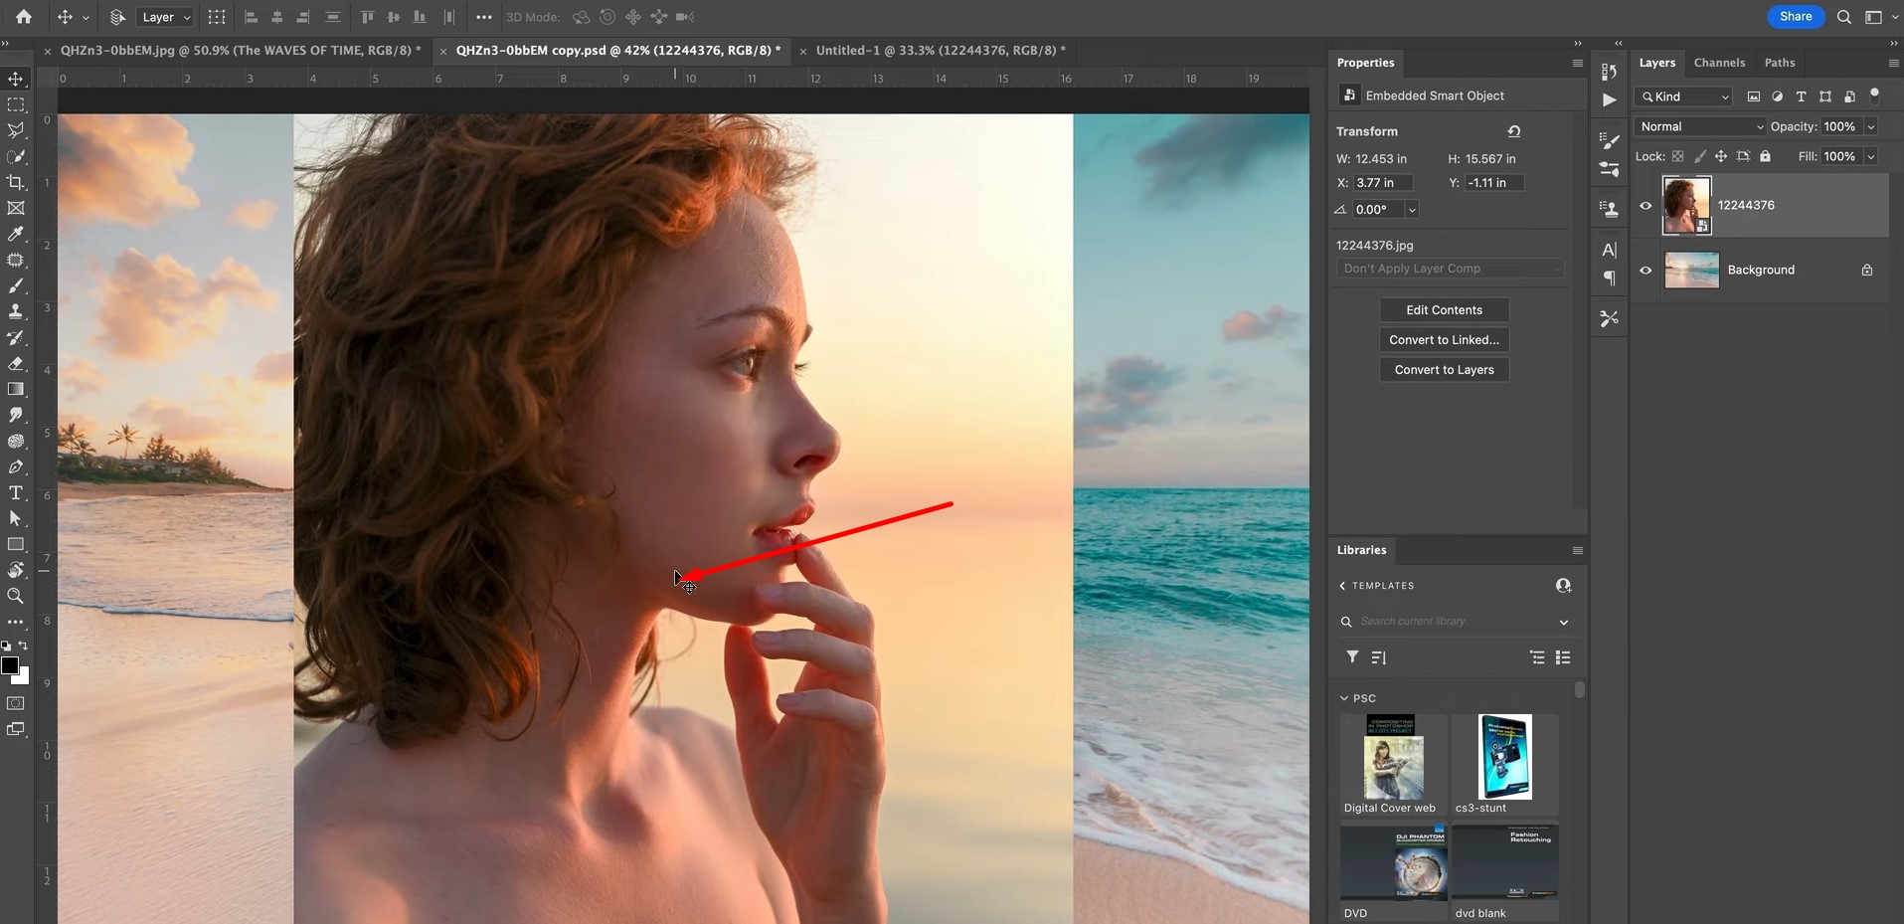Hide the Background layer
The image size is (1904, 924).
click(1645, 271)
